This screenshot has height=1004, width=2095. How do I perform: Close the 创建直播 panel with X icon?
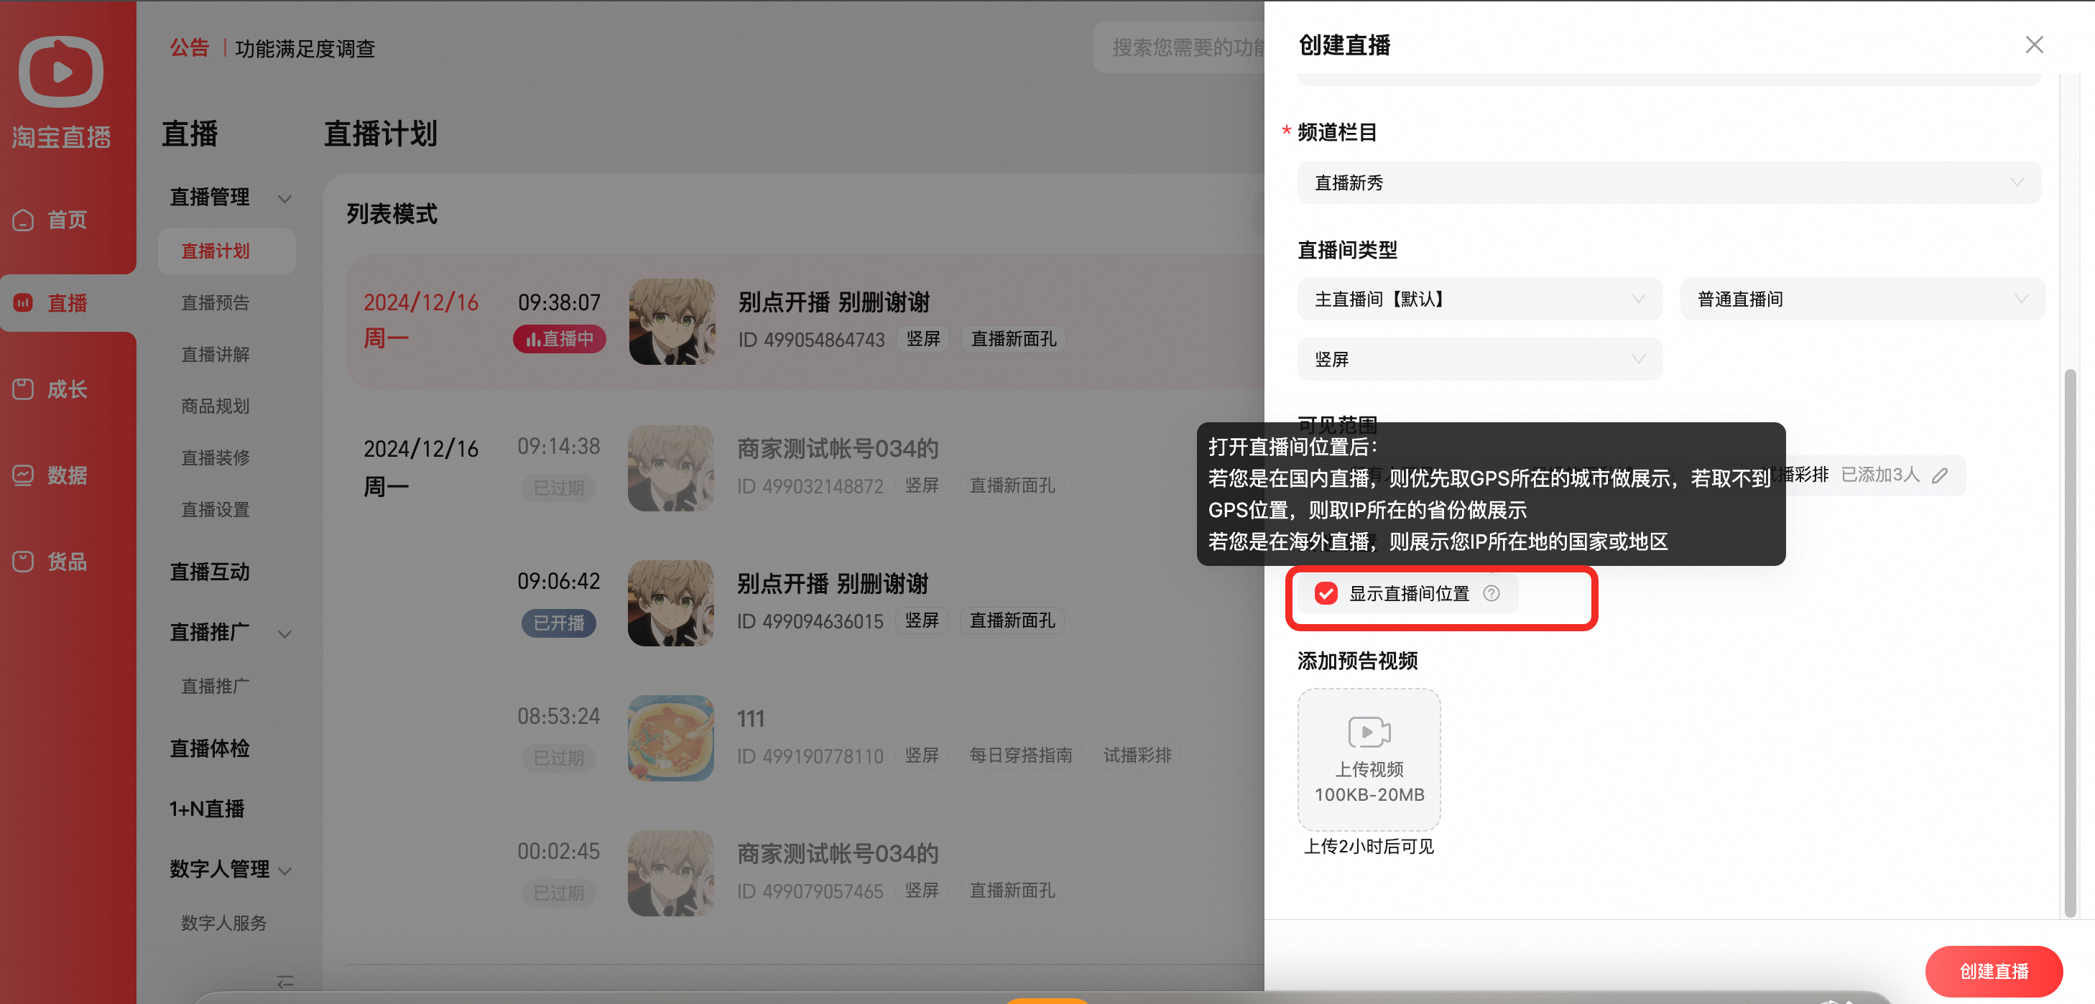click(2034, 45)
